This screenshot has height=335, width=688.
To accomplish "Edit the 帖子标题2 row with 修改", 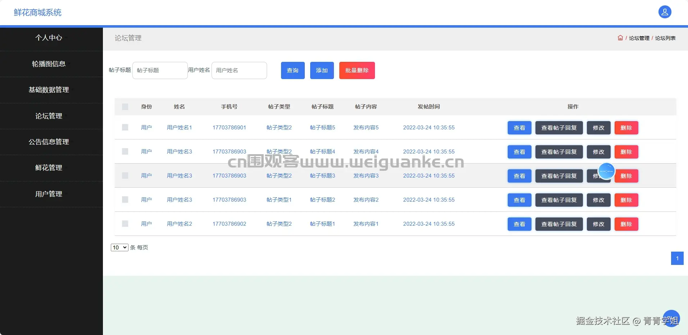I will (599, 200).
